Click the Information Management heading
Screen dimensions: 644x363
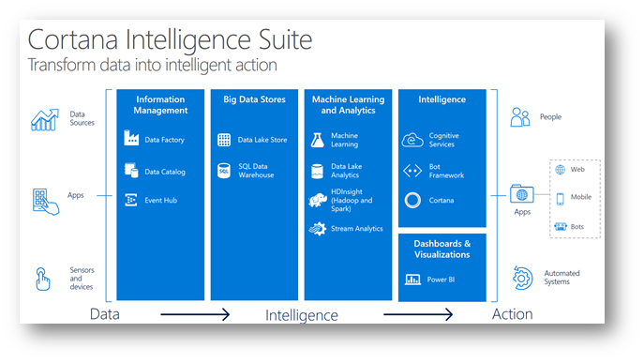[160, 105]
